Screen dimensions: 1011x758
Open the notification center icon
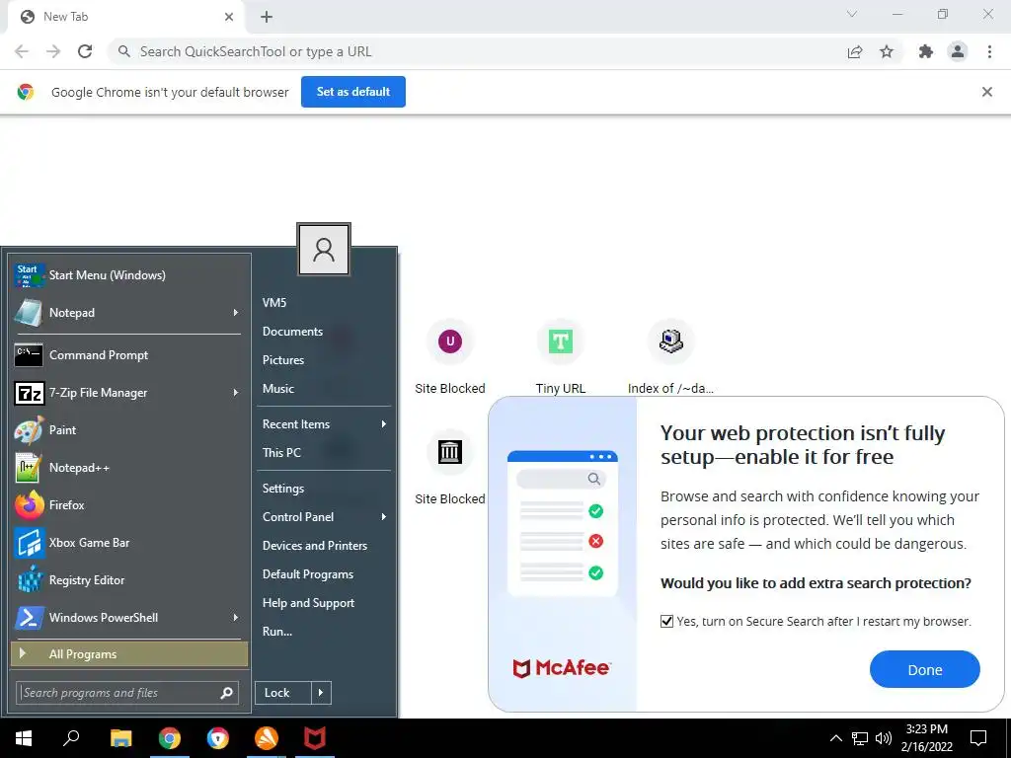pyautogui.click(x=978, y=738)
